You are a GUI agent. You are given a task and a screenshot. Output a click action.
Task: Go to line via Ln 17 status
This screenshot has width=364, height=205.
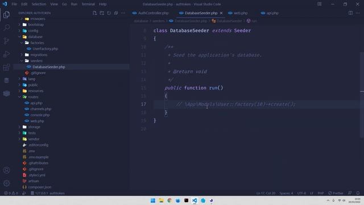click(x=266, y=193)
